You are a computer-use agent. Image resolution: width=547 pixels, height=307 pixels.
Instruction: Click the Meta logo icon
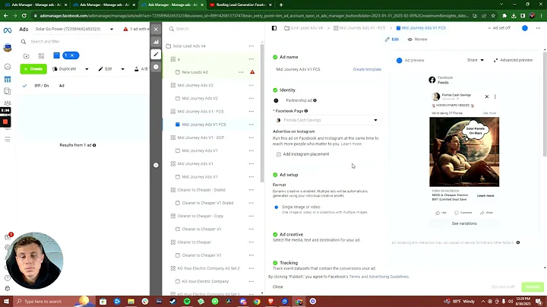(8, 30)
